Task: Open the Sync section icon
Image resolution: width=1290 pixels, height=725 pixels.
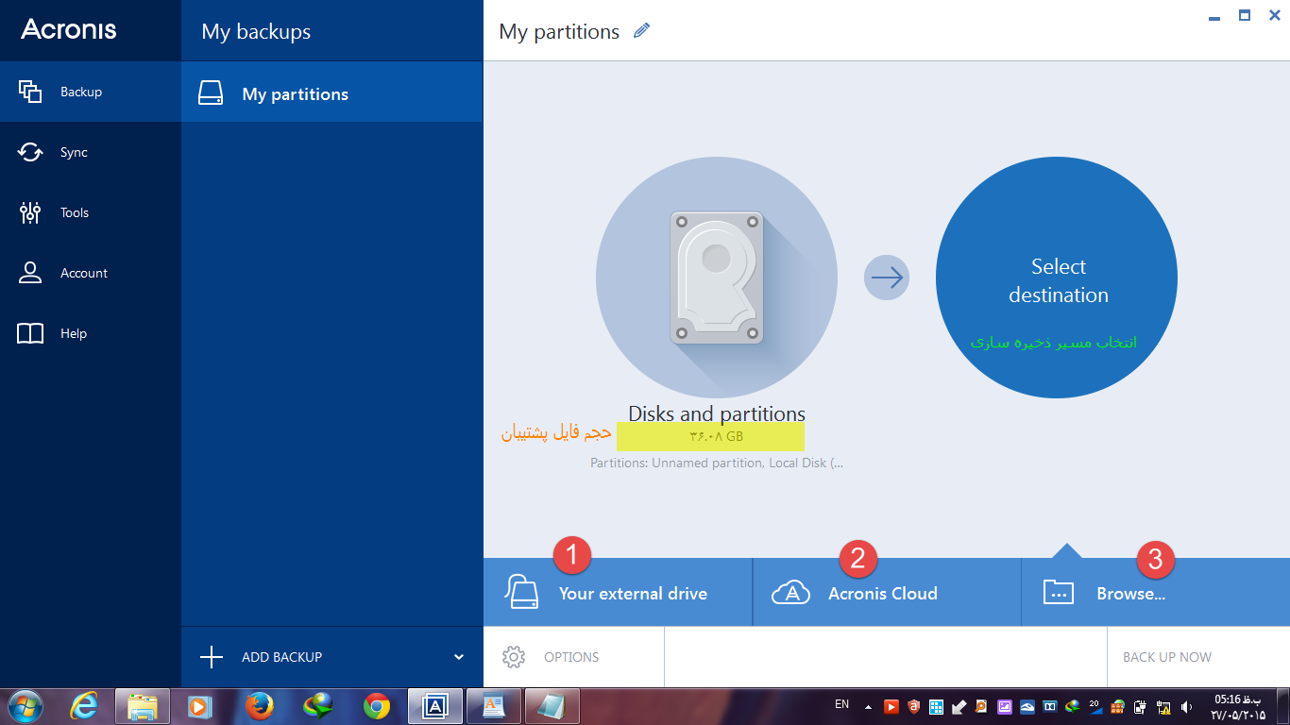Action: [x=30, y=152]
